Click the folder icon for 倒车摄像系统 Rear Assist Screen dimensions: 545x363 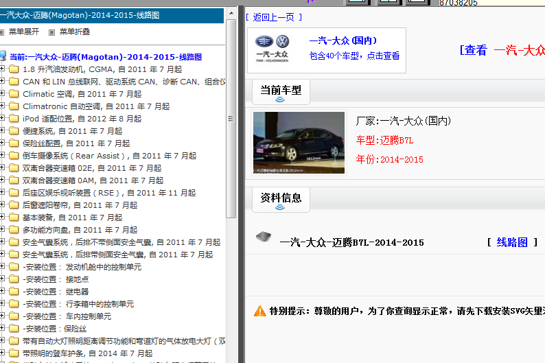(x=14, y=155)
